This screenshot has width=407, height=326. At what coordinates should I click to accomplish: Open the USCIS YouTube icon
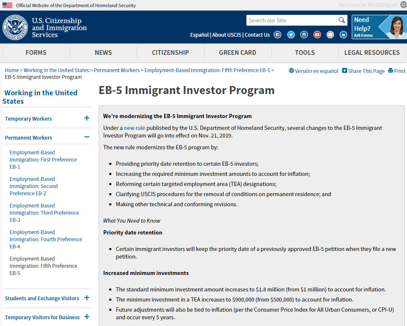pyautogui.click(x=317, y=35)
